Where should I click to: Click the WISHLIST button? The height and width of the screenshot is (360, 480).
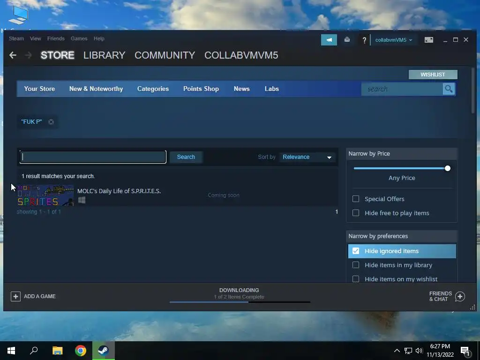433,75
